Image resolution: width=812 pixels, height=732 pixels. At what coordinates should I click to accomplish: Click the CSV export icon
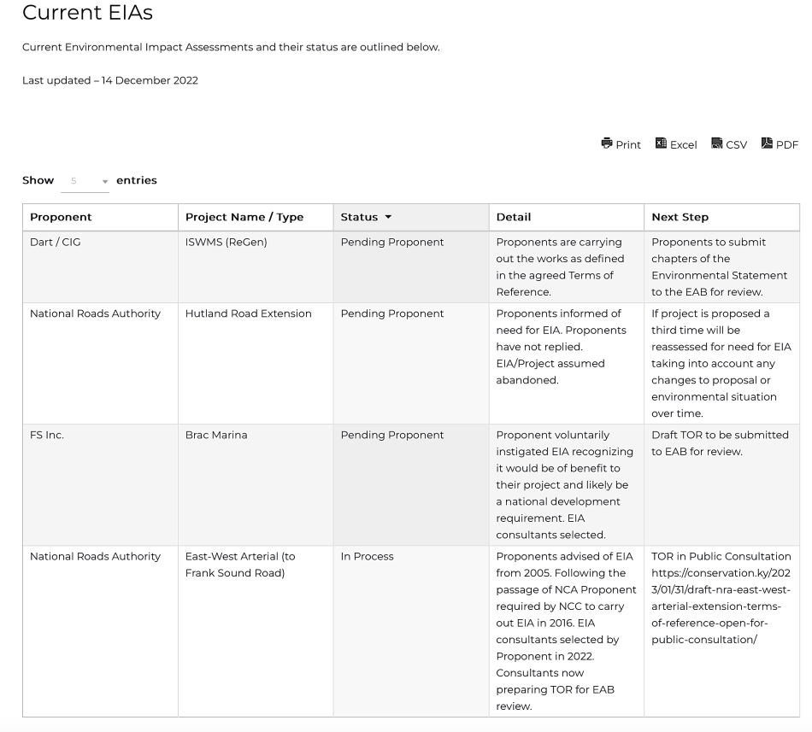pos(718,143)
